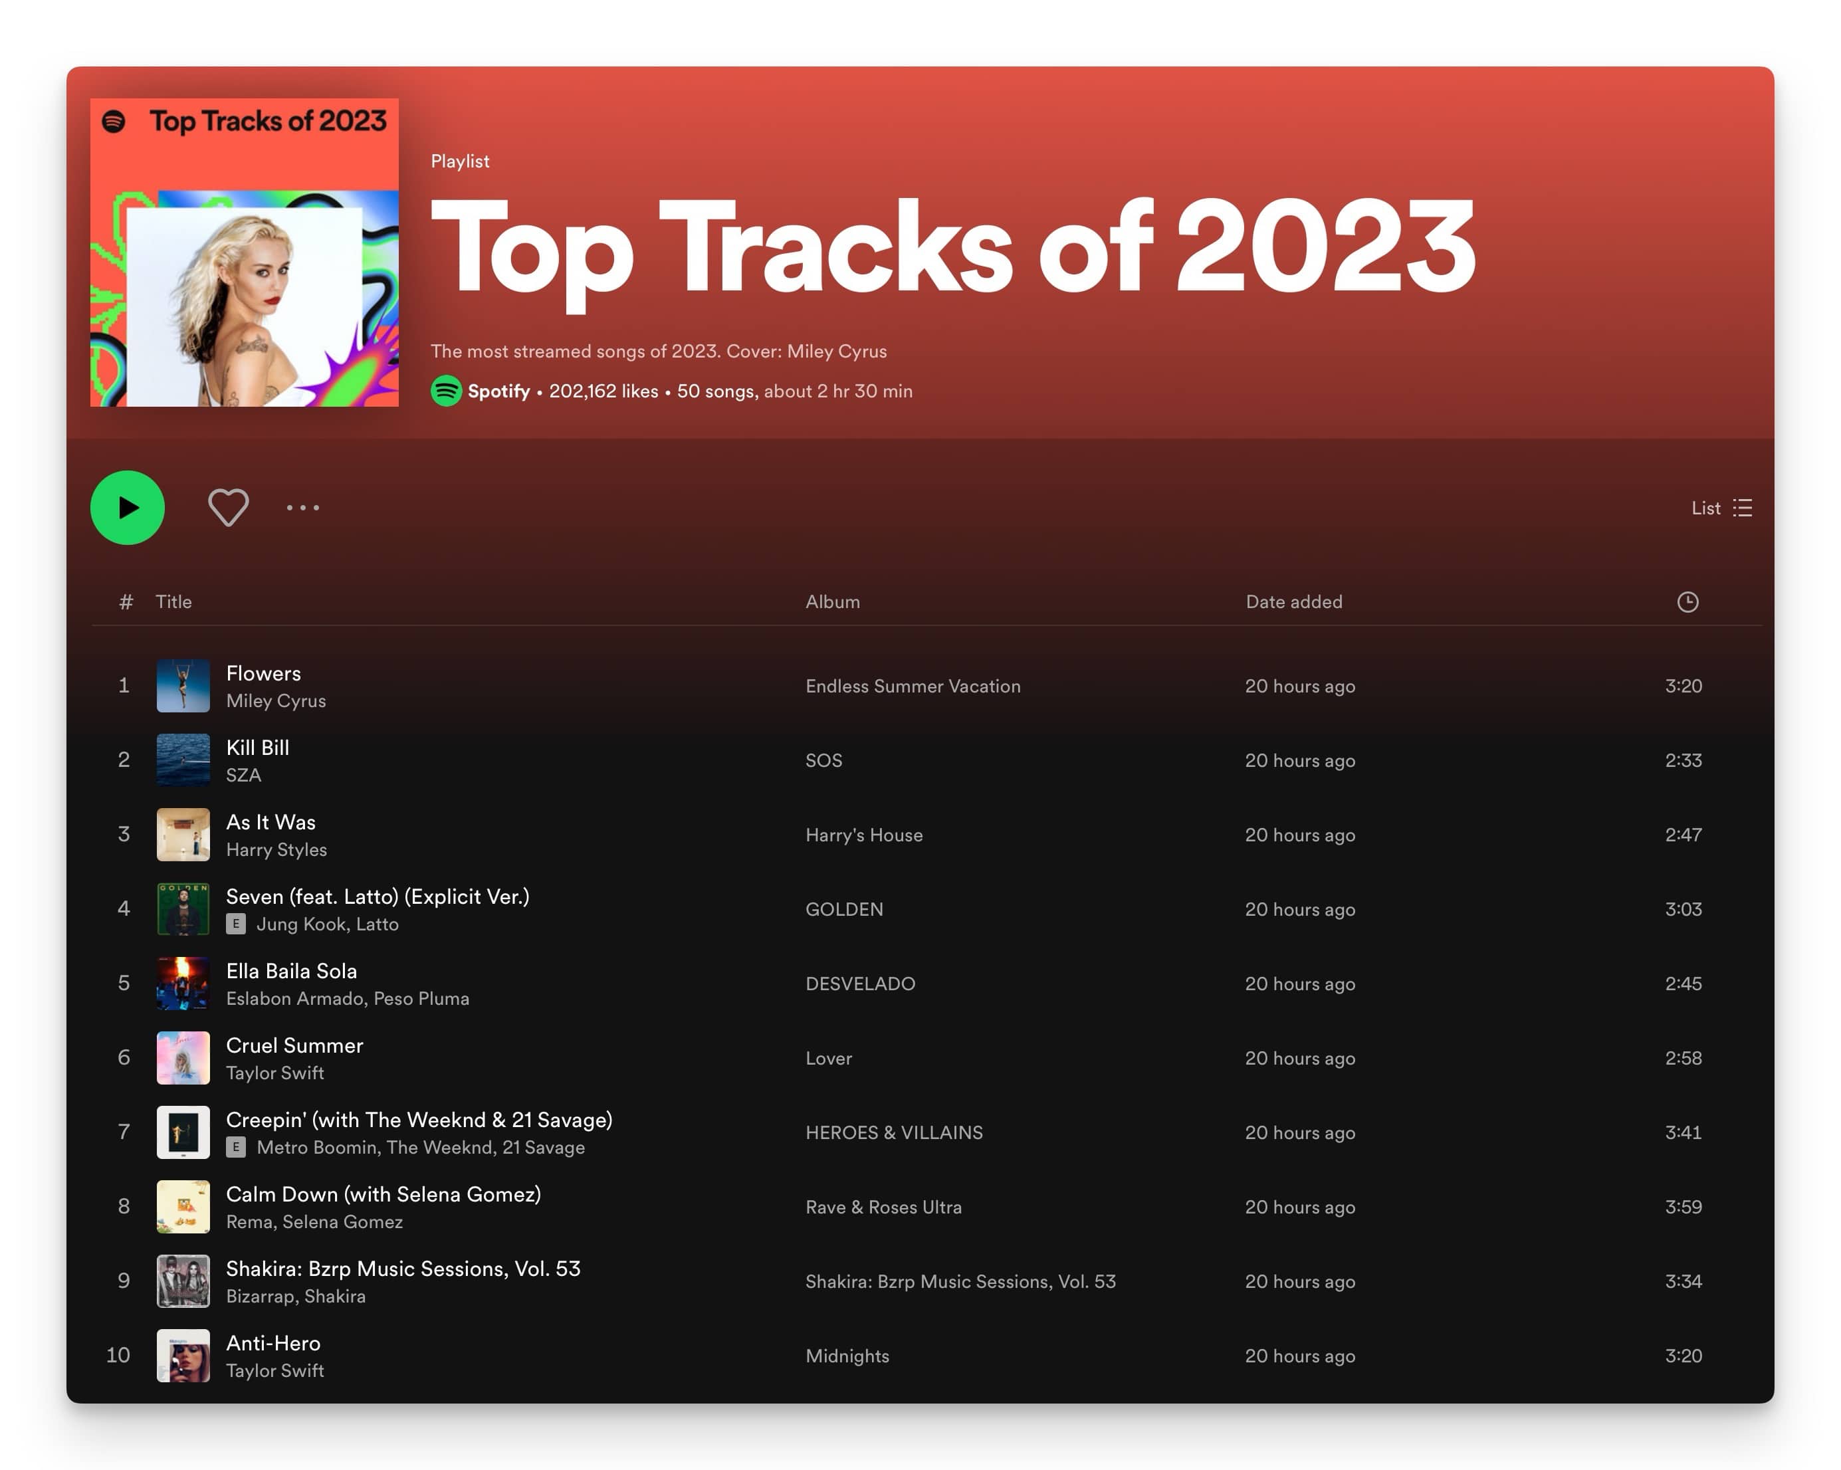Open artist Bizarrap
This screenshot has height=1470, width=1841.
(x=261, y=1296)
